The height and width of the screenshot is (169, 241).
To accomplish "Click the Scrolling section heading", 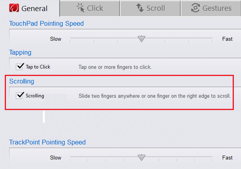I will click(22, 81).
